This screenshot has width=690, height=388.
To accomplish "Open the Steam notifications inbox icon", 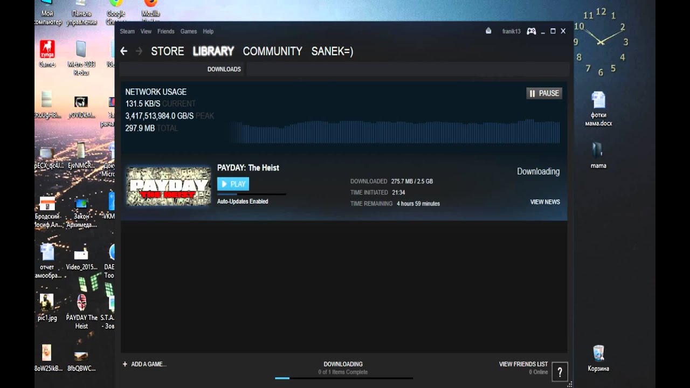I will [x=488, y=31].
